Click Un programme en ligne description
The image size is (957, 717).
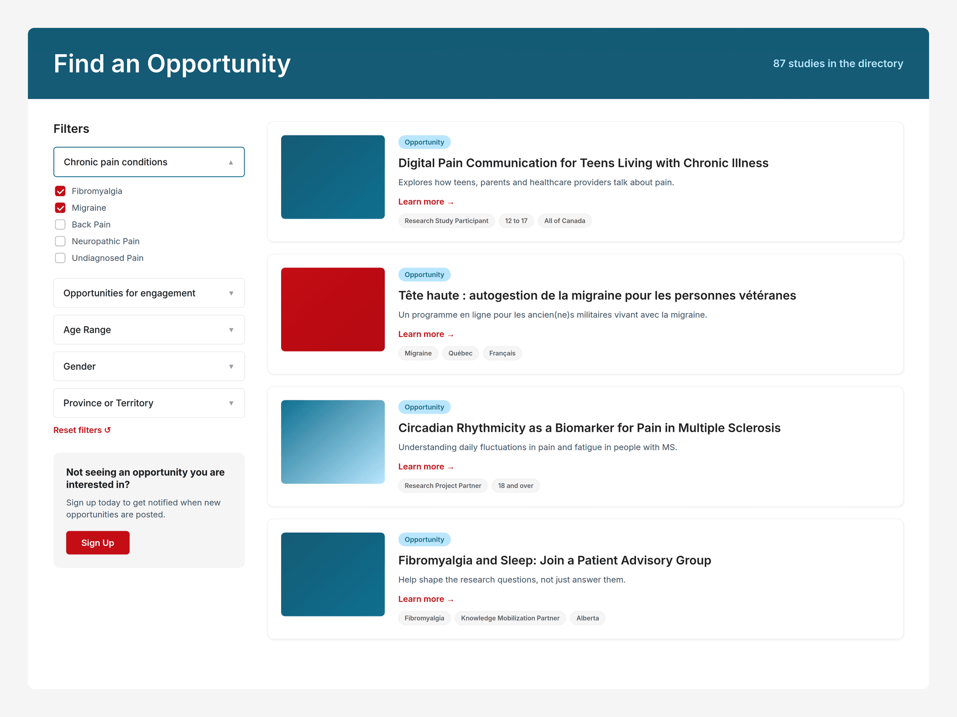coord(553,315)
